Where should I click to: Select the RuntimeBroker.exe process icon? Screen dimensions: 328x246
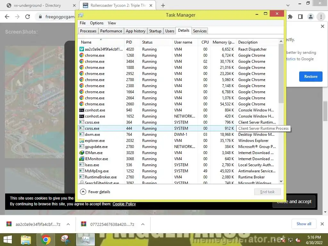pos(82,177)
